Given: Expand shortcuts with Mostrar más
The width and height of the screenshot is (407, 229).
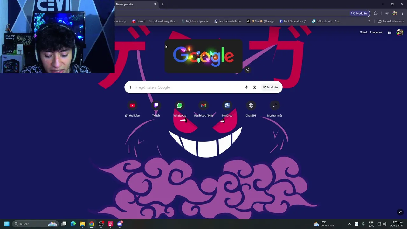Looking at the screenshot, I should (275, 109).
